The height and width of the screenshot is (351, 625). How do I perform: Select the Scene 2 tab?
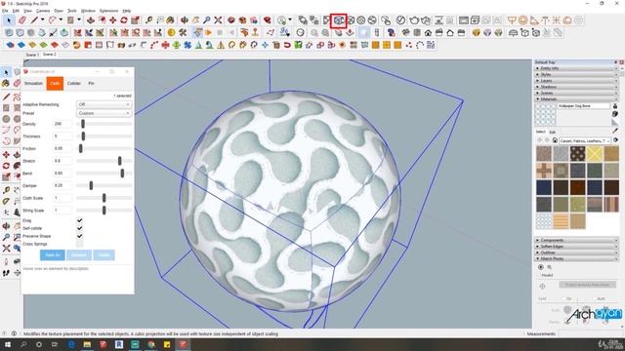point(50,55)
